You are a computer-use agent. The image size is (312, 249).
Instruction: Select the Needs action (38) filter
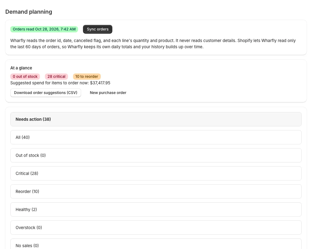(x=156, y=119)
